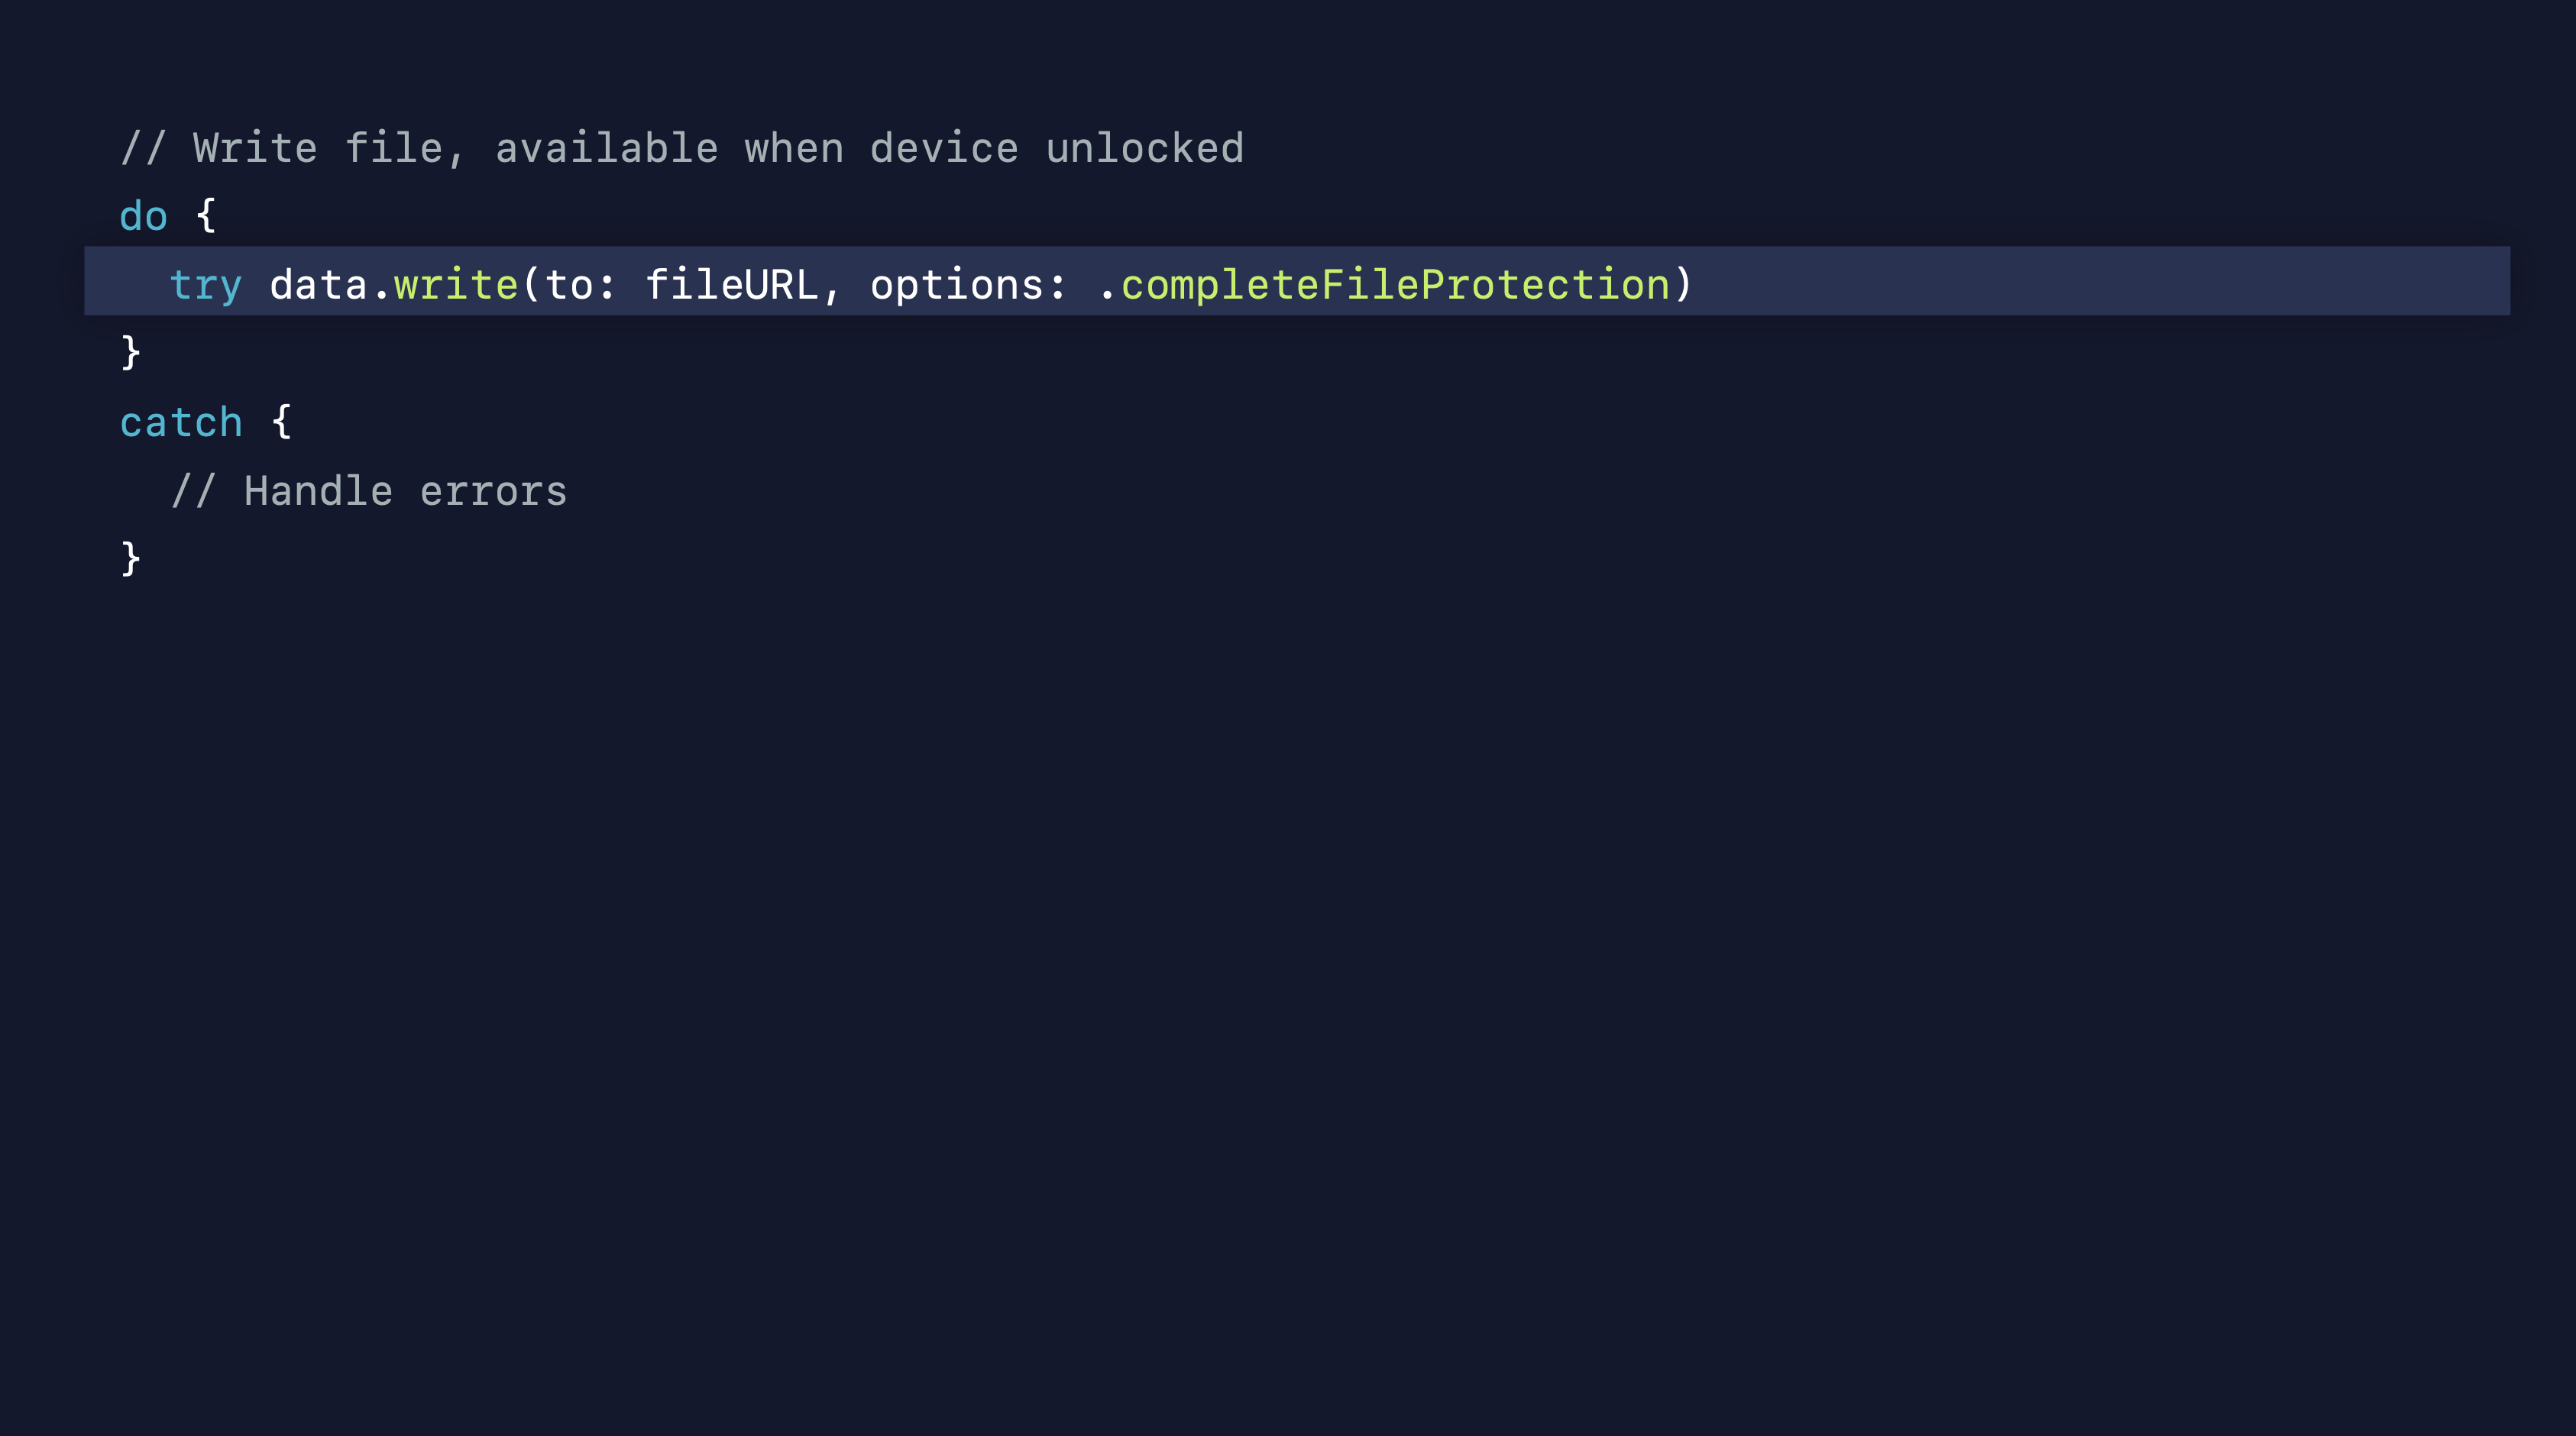This screenshot has width=2576, height=1436.
Task: Click the word 'available' in comment
Action: click(x=607, y=148)
